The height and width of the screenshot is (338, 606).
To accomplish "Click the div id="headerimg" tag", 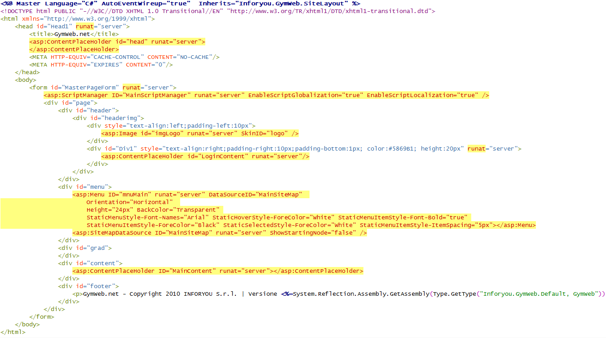I will tap(108, 118).
